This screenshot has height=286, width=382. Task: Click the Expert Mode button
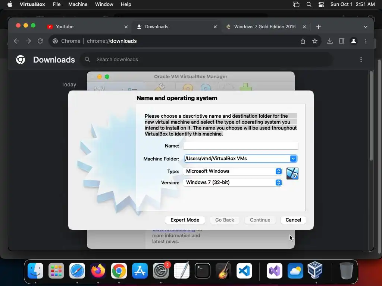(x=185, y=220)
